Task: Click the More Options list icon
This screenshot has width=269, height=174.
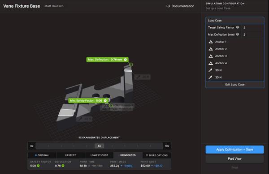Action: pyautogui.click(x=147, y=155)
